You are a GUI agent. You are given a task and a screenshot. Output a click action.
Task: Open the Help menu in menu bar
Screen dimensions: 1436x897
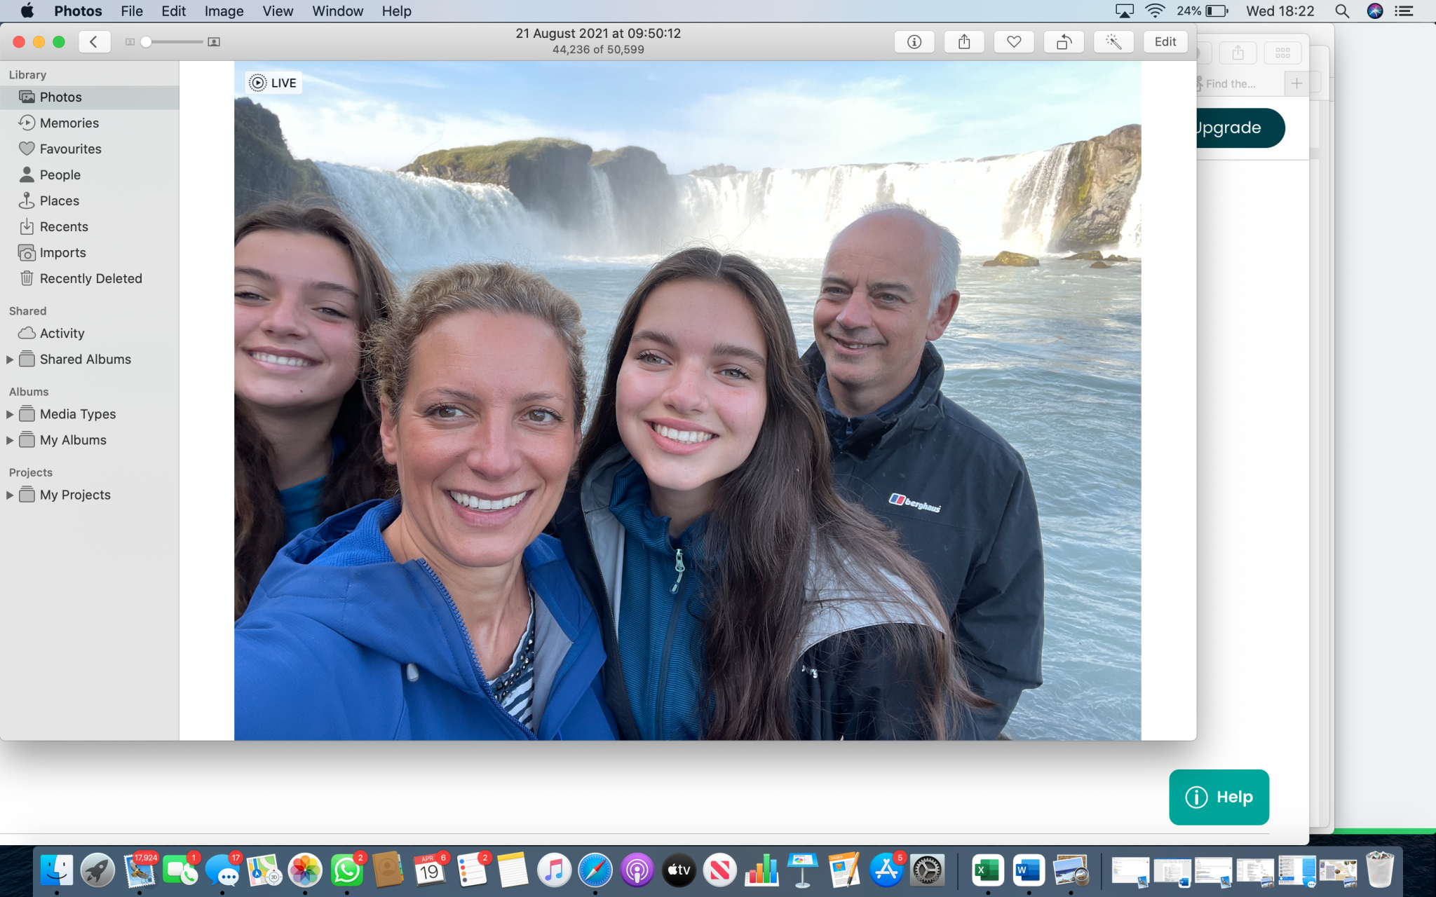tap(396, 11)
